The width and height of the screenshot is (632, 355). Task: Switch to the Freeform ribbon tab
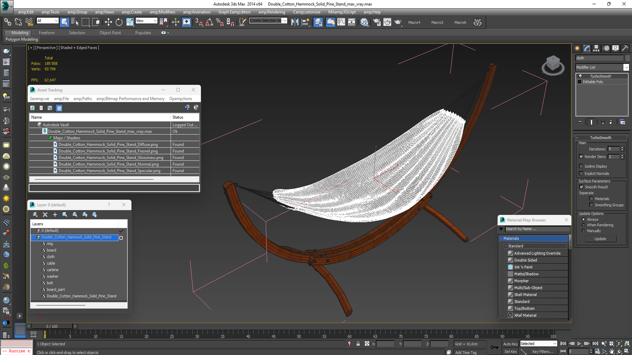coord(47,33)
